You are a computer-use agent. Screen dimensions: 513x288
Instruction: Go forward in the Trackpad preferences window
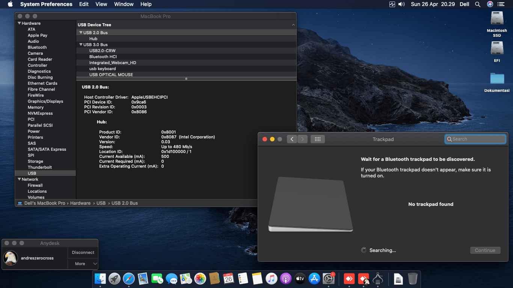pyautogui.click(x=303, y=139)
